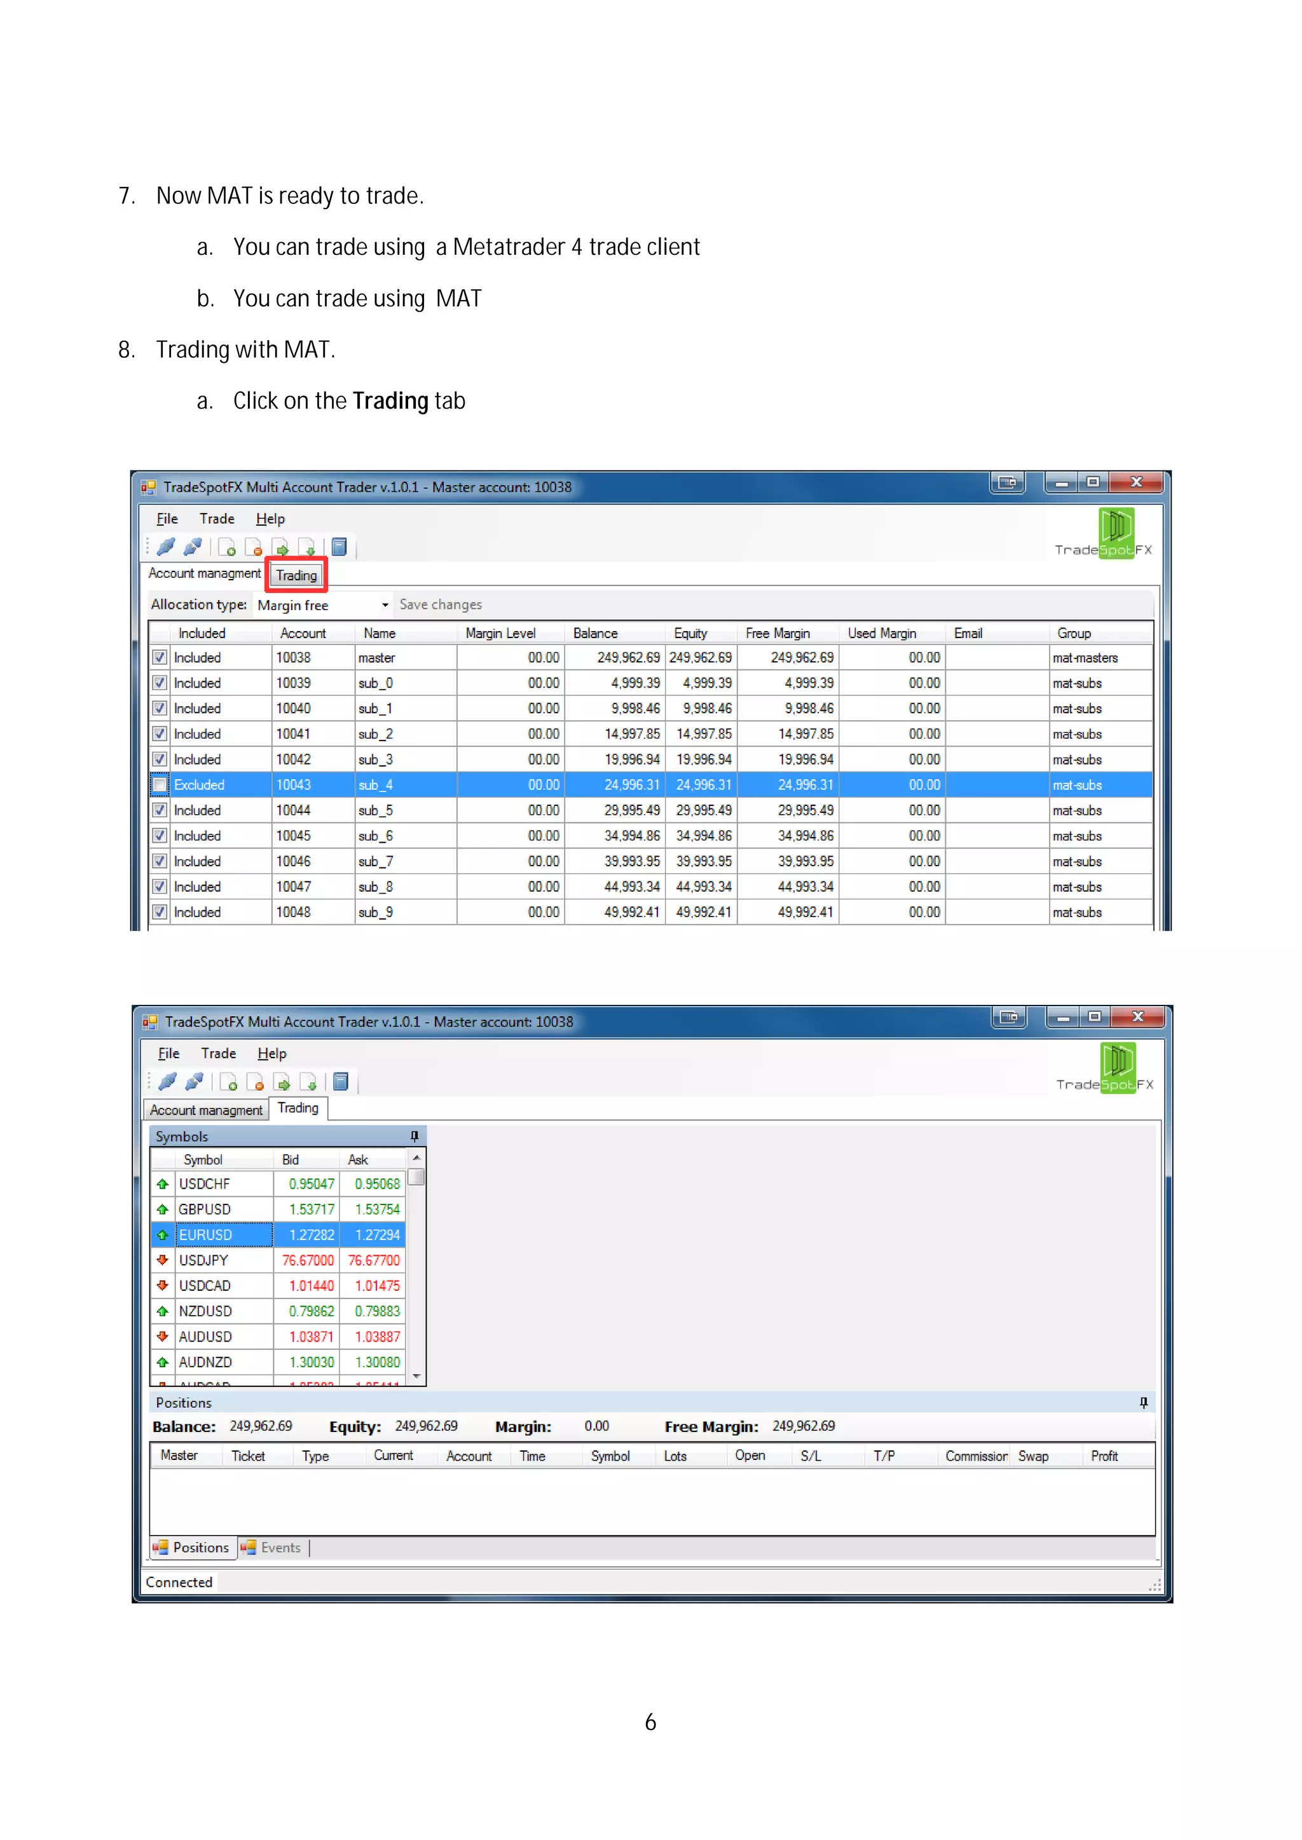
Task: Sort accounts by the Equity column header
Action: (x=700, y=633)
